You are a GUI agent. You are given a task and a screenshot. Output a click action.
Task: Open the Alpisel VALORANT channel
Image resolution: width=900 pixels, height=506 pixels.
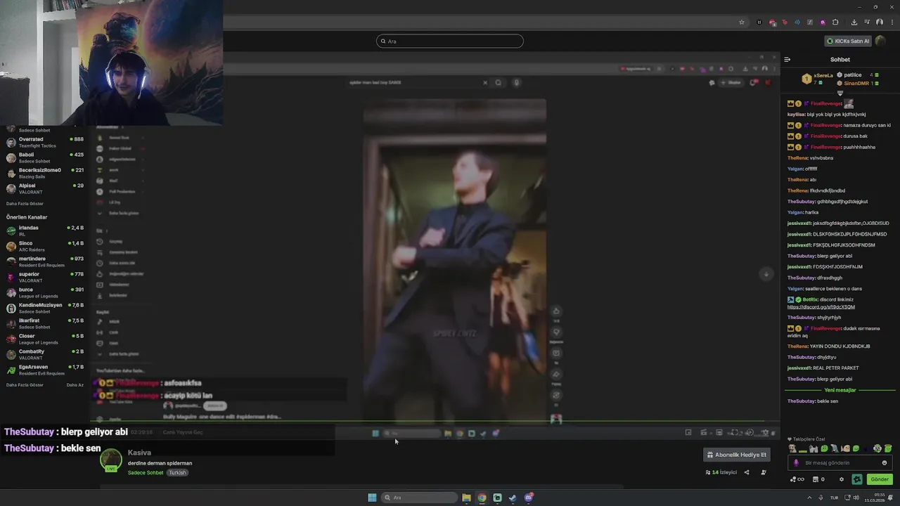pos(45,188)
